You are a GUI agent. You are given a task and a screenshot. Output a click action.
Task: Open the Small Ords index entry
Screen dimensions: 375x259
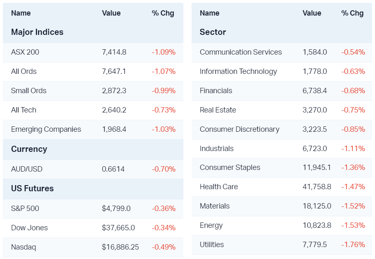29,91
